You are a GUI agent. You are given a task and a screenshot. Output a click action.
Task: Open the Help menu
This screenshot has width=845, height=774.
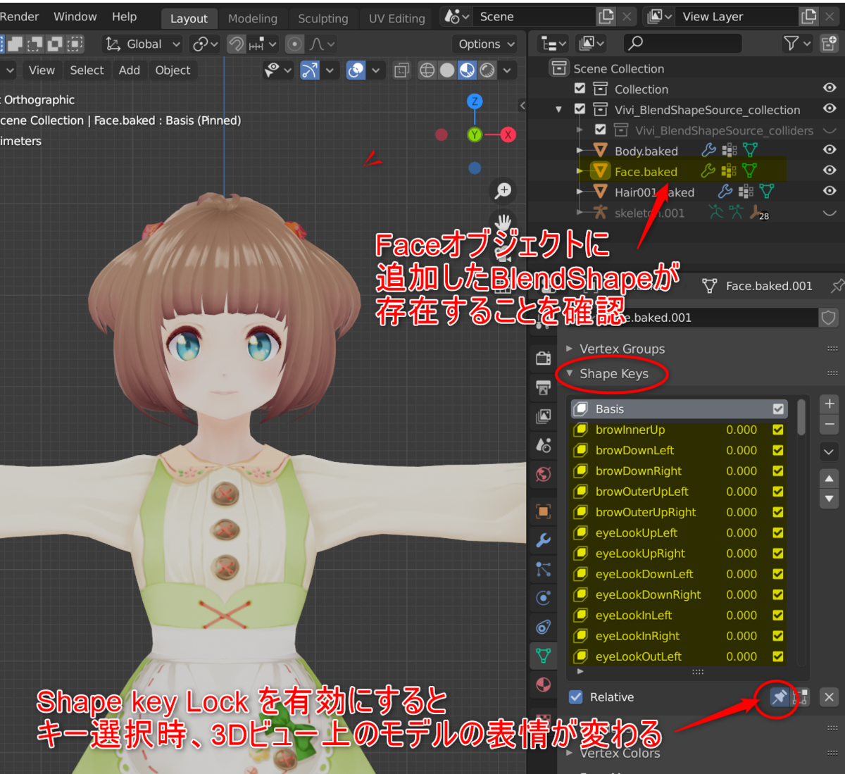[125, 17]
